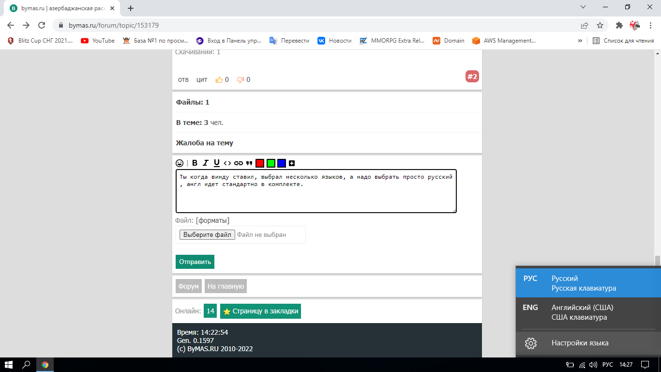Open the Жалоба на тему link
The width and height of the screenshot is (661, 372).
click(205, 143)
